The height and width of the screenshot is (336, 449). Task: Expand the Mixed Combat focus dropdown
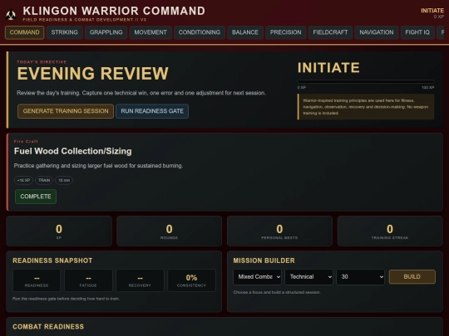(257, 277)
